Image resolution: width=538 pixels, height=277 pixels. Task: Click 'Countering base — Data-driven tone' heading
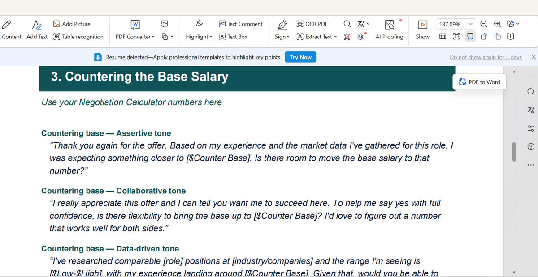click(110, 249)
